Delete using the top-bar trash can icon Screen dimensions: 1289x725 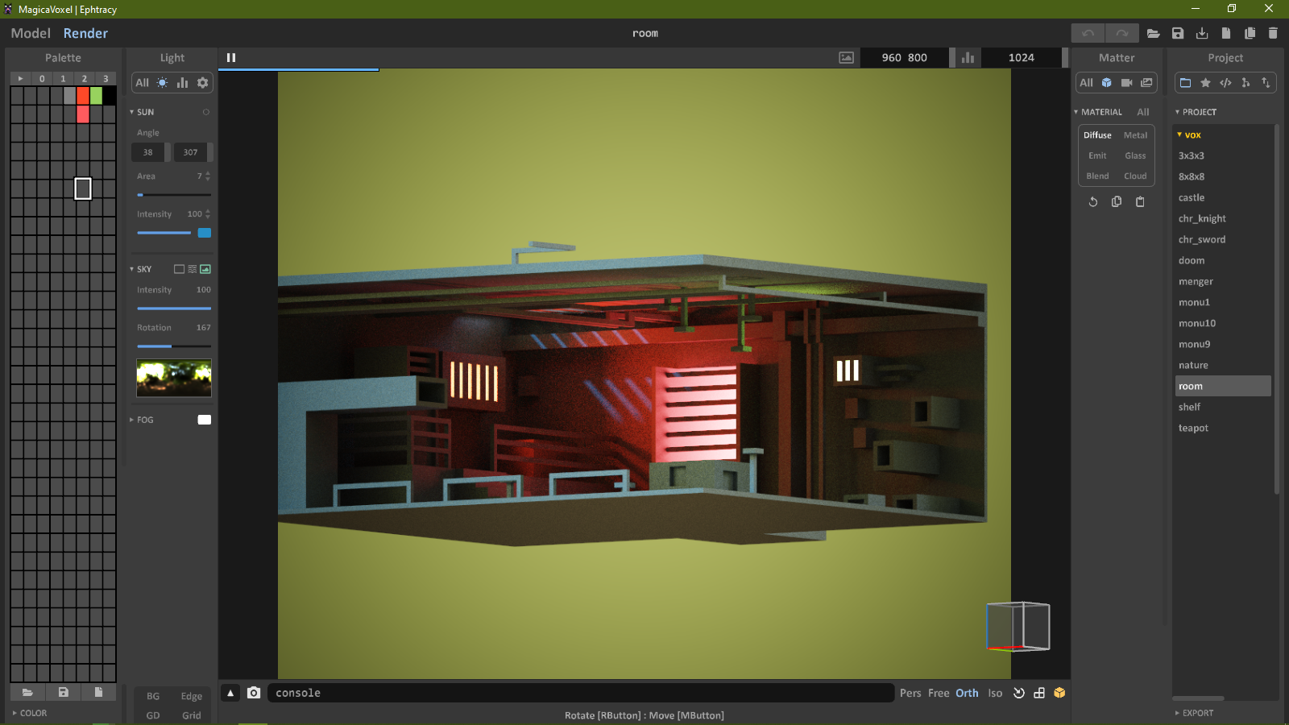[1273, 33]
